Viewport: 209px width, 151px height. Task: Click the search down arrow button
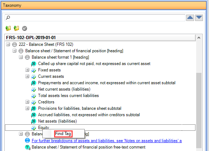tap(199, 18)
